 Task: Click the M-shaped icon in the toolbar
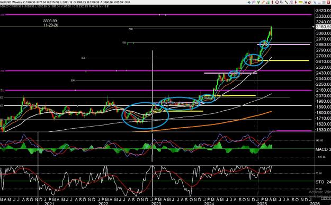coord(305,2)
